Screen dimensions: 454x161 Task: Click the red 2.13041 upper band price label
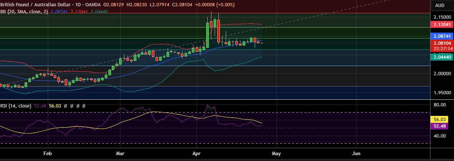point(443,25)
